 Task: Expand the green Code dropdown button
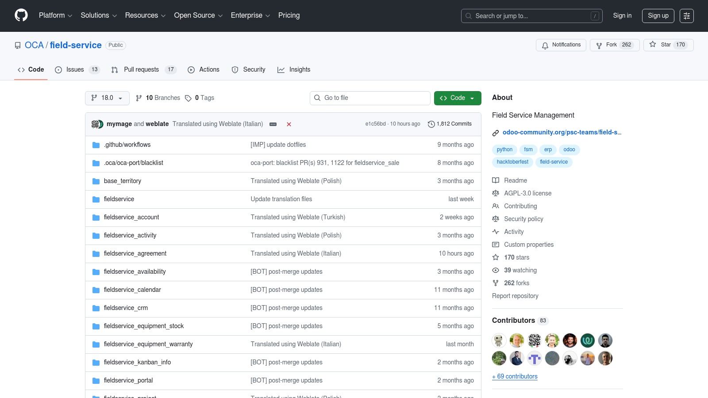pos(458,98)
